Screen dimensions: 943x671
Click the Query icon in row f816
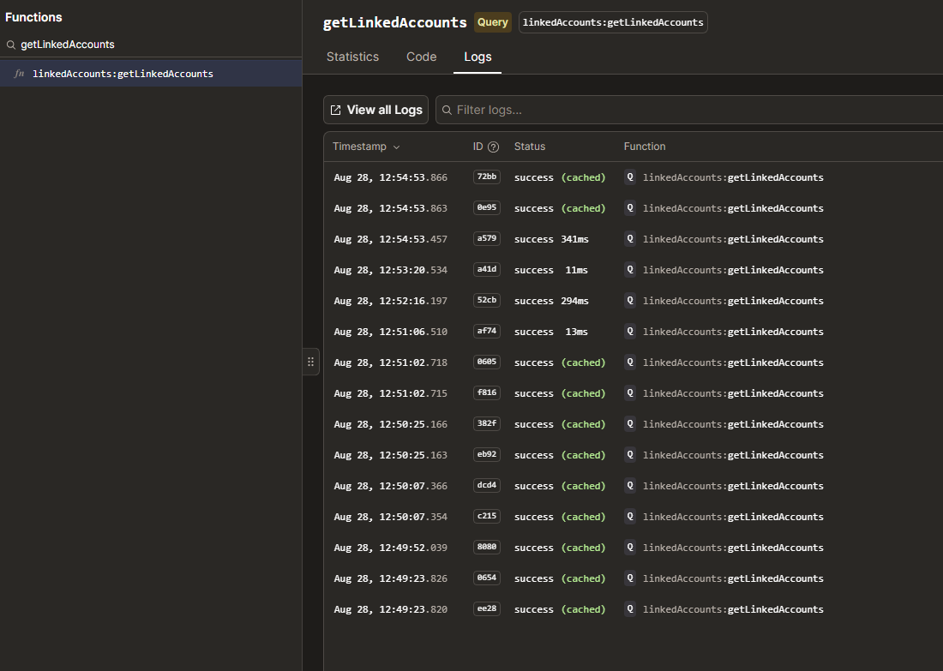[x=630, y=393]
